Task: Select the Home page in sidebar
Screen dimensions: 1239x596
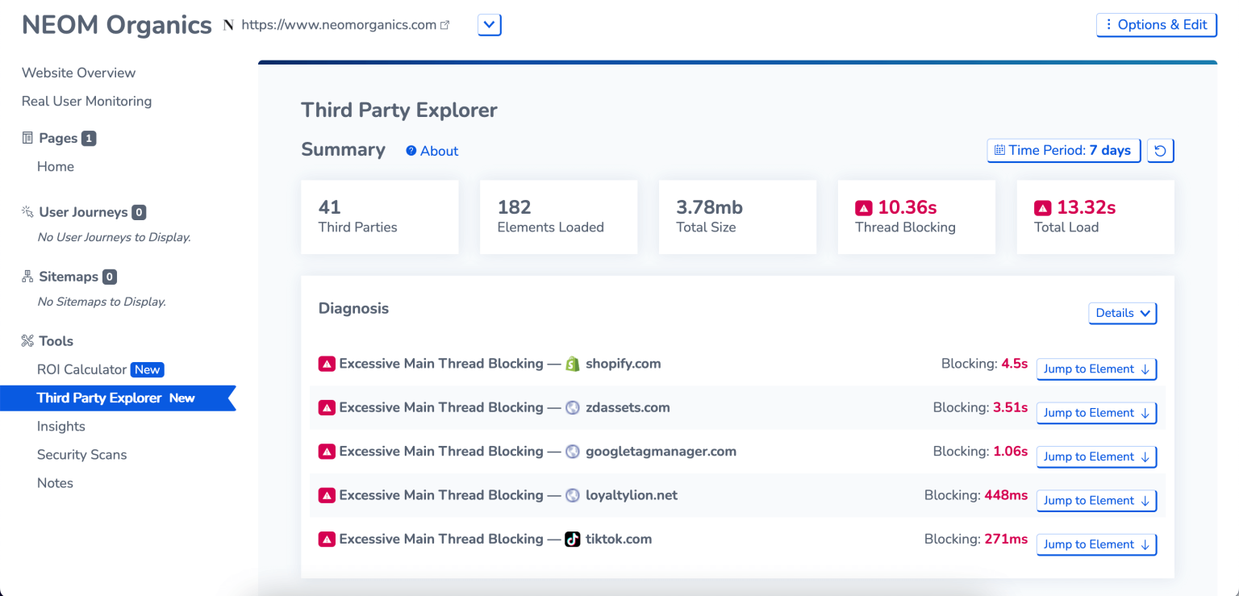Action: 56,166
